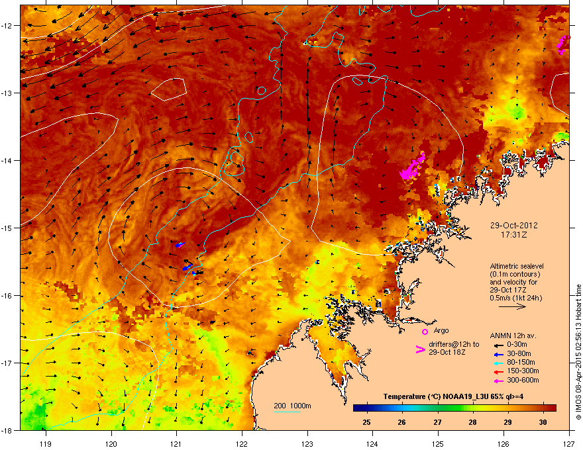Click the latitude axis label -14

pos(7,161)
